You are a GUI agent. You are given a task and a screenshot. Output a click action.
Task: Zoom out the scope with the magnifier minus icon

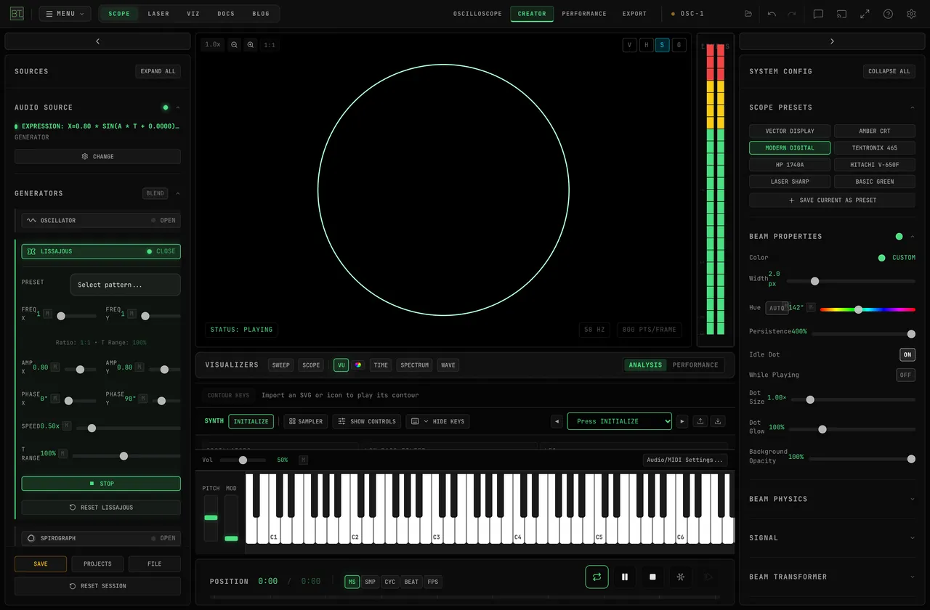click(234, 45)
